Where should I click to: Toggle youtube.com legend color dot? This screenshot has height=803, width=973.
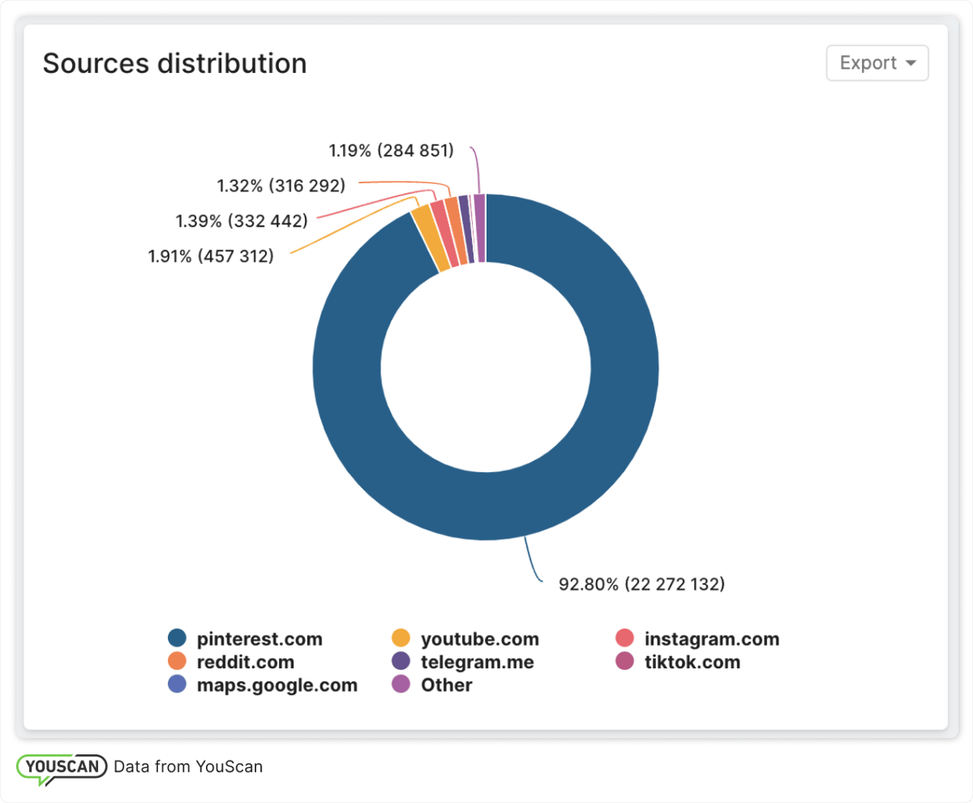[401, 638]
